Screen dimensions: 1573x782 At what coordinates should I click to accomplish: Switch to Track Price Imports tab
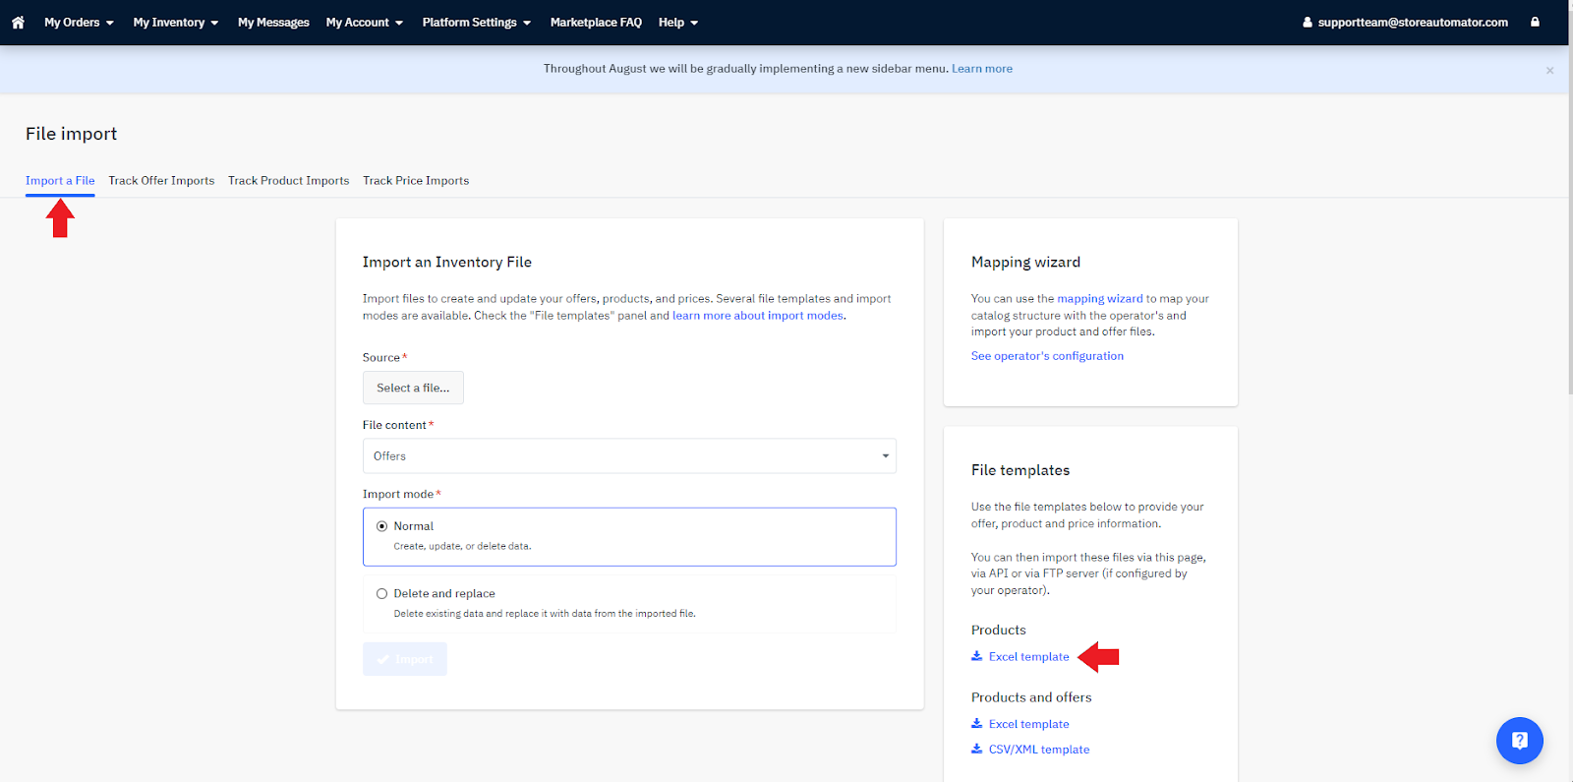point(416,181)
